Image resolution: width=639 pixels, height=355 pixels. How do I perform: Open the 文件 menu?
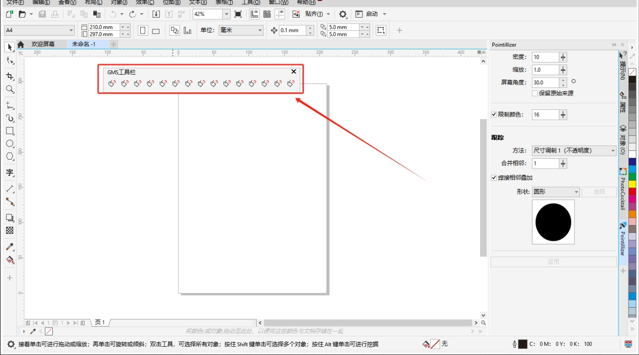tap(15, 2)
